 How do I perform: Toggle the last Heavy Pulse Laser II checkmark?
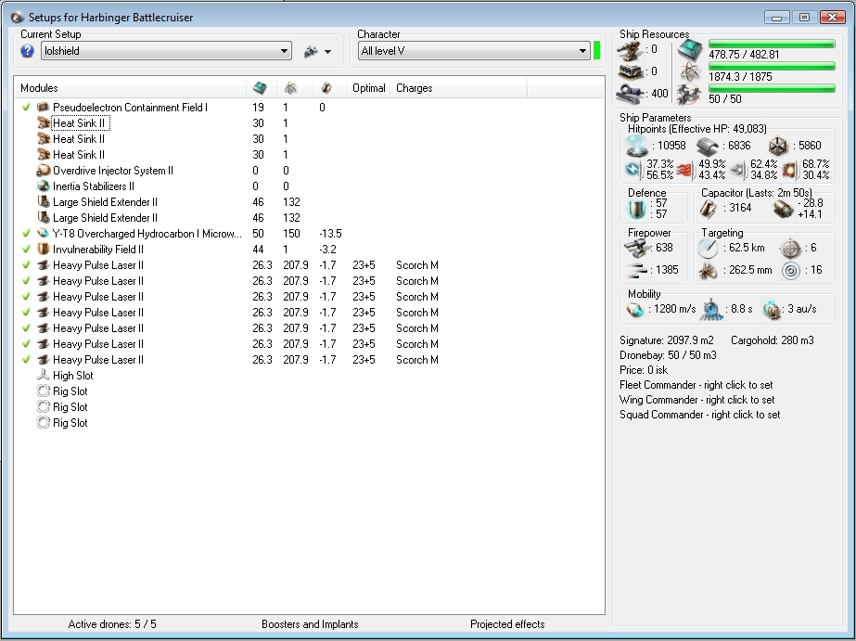tap(26, 359)
